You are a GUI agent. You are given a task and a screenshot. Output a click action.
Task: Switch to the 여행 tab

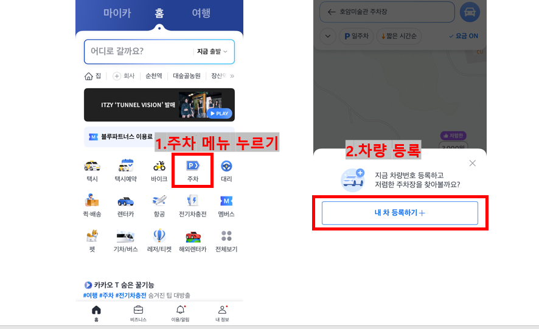click(x=201, y=13)
